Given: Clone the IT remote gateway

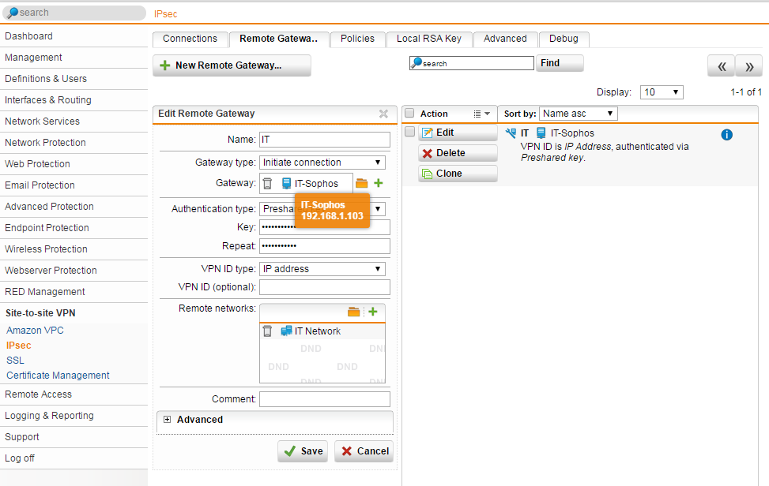Looking at the screenshot, I should pos(458,174).
